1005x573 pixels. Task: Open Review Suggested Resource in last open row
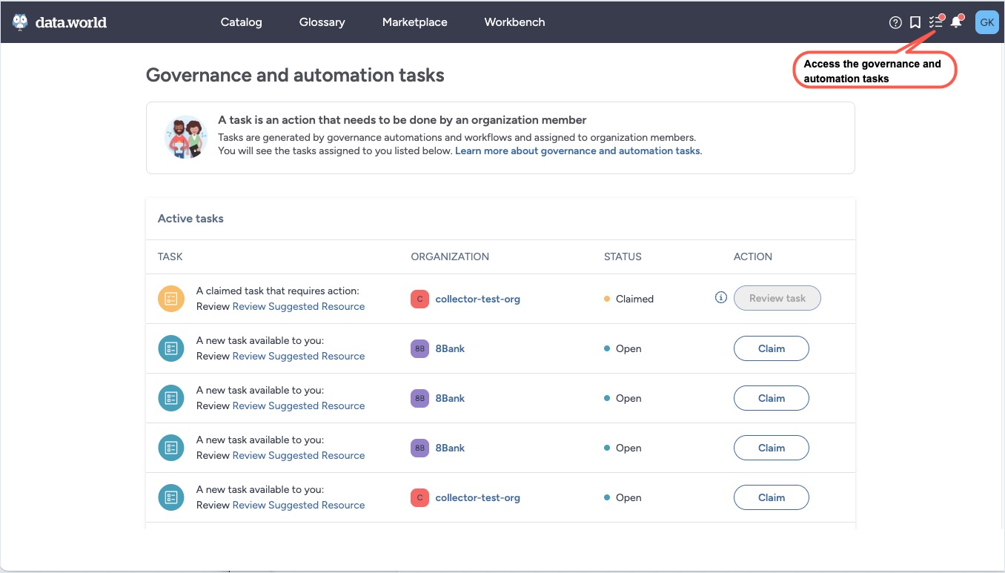(299, 505)
